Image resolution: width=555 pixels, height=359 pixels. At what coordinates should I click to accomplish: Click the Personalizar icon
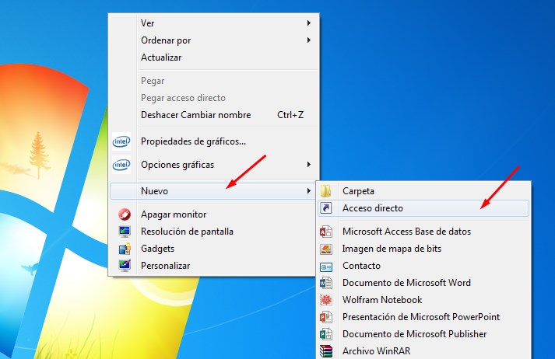[125, 266]
